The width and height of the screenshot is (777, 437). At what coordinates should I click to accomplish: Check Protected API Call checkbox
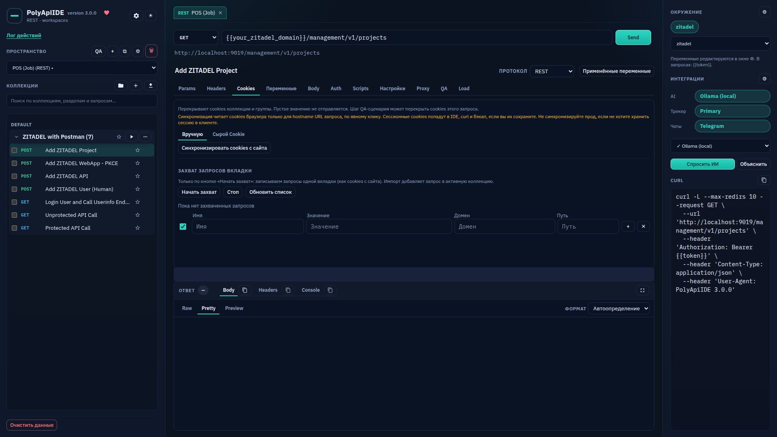(15, 228)
